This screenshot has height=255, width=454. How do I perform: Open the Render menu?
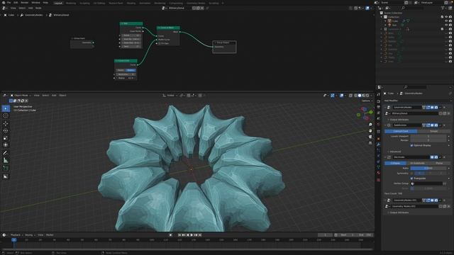pyautogui.click(x=25, y=3)
